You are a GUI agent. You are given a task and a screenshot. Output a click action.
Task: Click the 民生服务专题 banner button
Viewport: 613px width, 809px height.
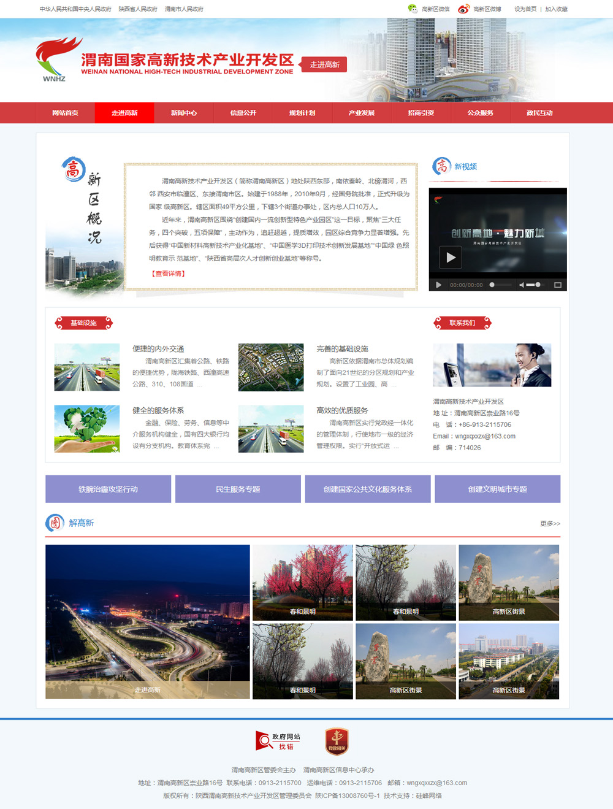pos(238,489)
